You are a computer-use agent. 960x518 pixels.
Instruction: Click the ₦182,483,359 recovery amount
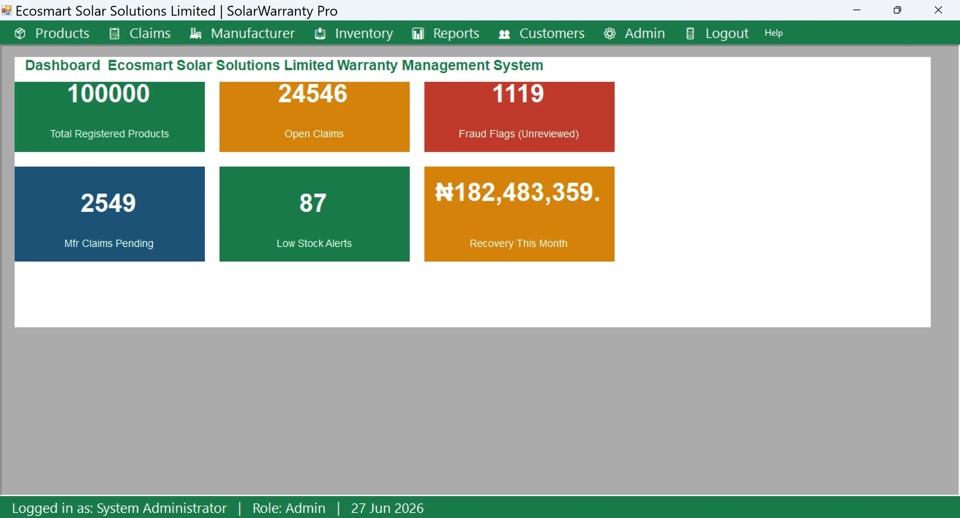[x=518, y=193]
